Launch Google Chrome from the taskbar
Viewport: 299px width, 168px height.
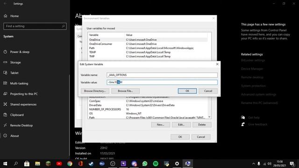pyautogui.click(x=70, y=164)
